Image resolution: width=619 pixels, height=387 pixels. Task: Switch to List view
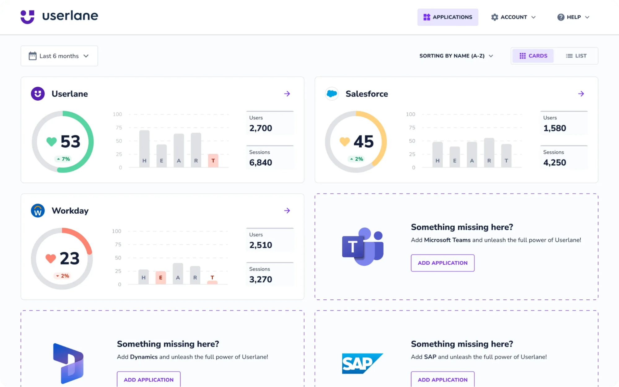point(576,56)
